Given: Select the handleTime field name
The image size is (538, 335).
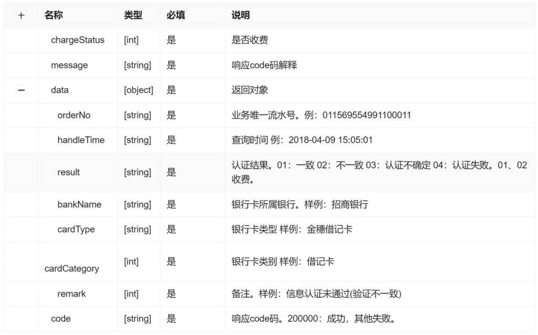Looking at the screenshot, I should [x=81, y=140].
